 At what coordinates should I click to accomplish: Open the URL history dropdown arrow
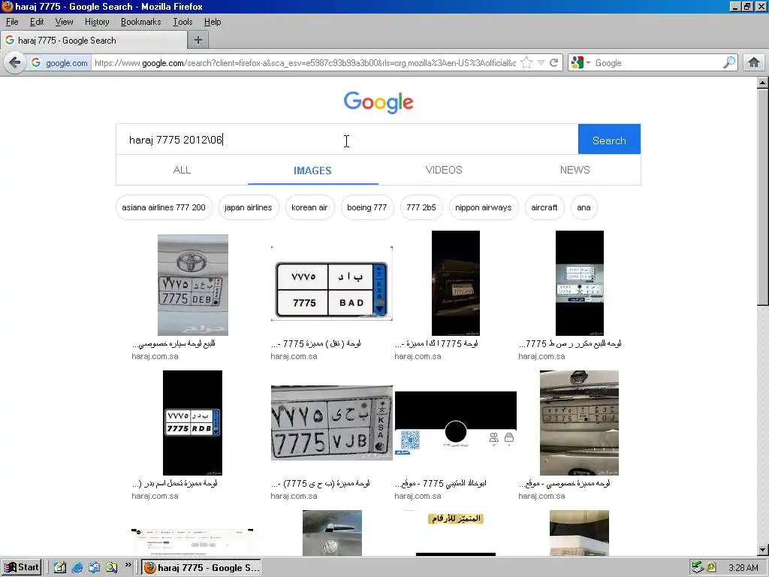point(541,63)
